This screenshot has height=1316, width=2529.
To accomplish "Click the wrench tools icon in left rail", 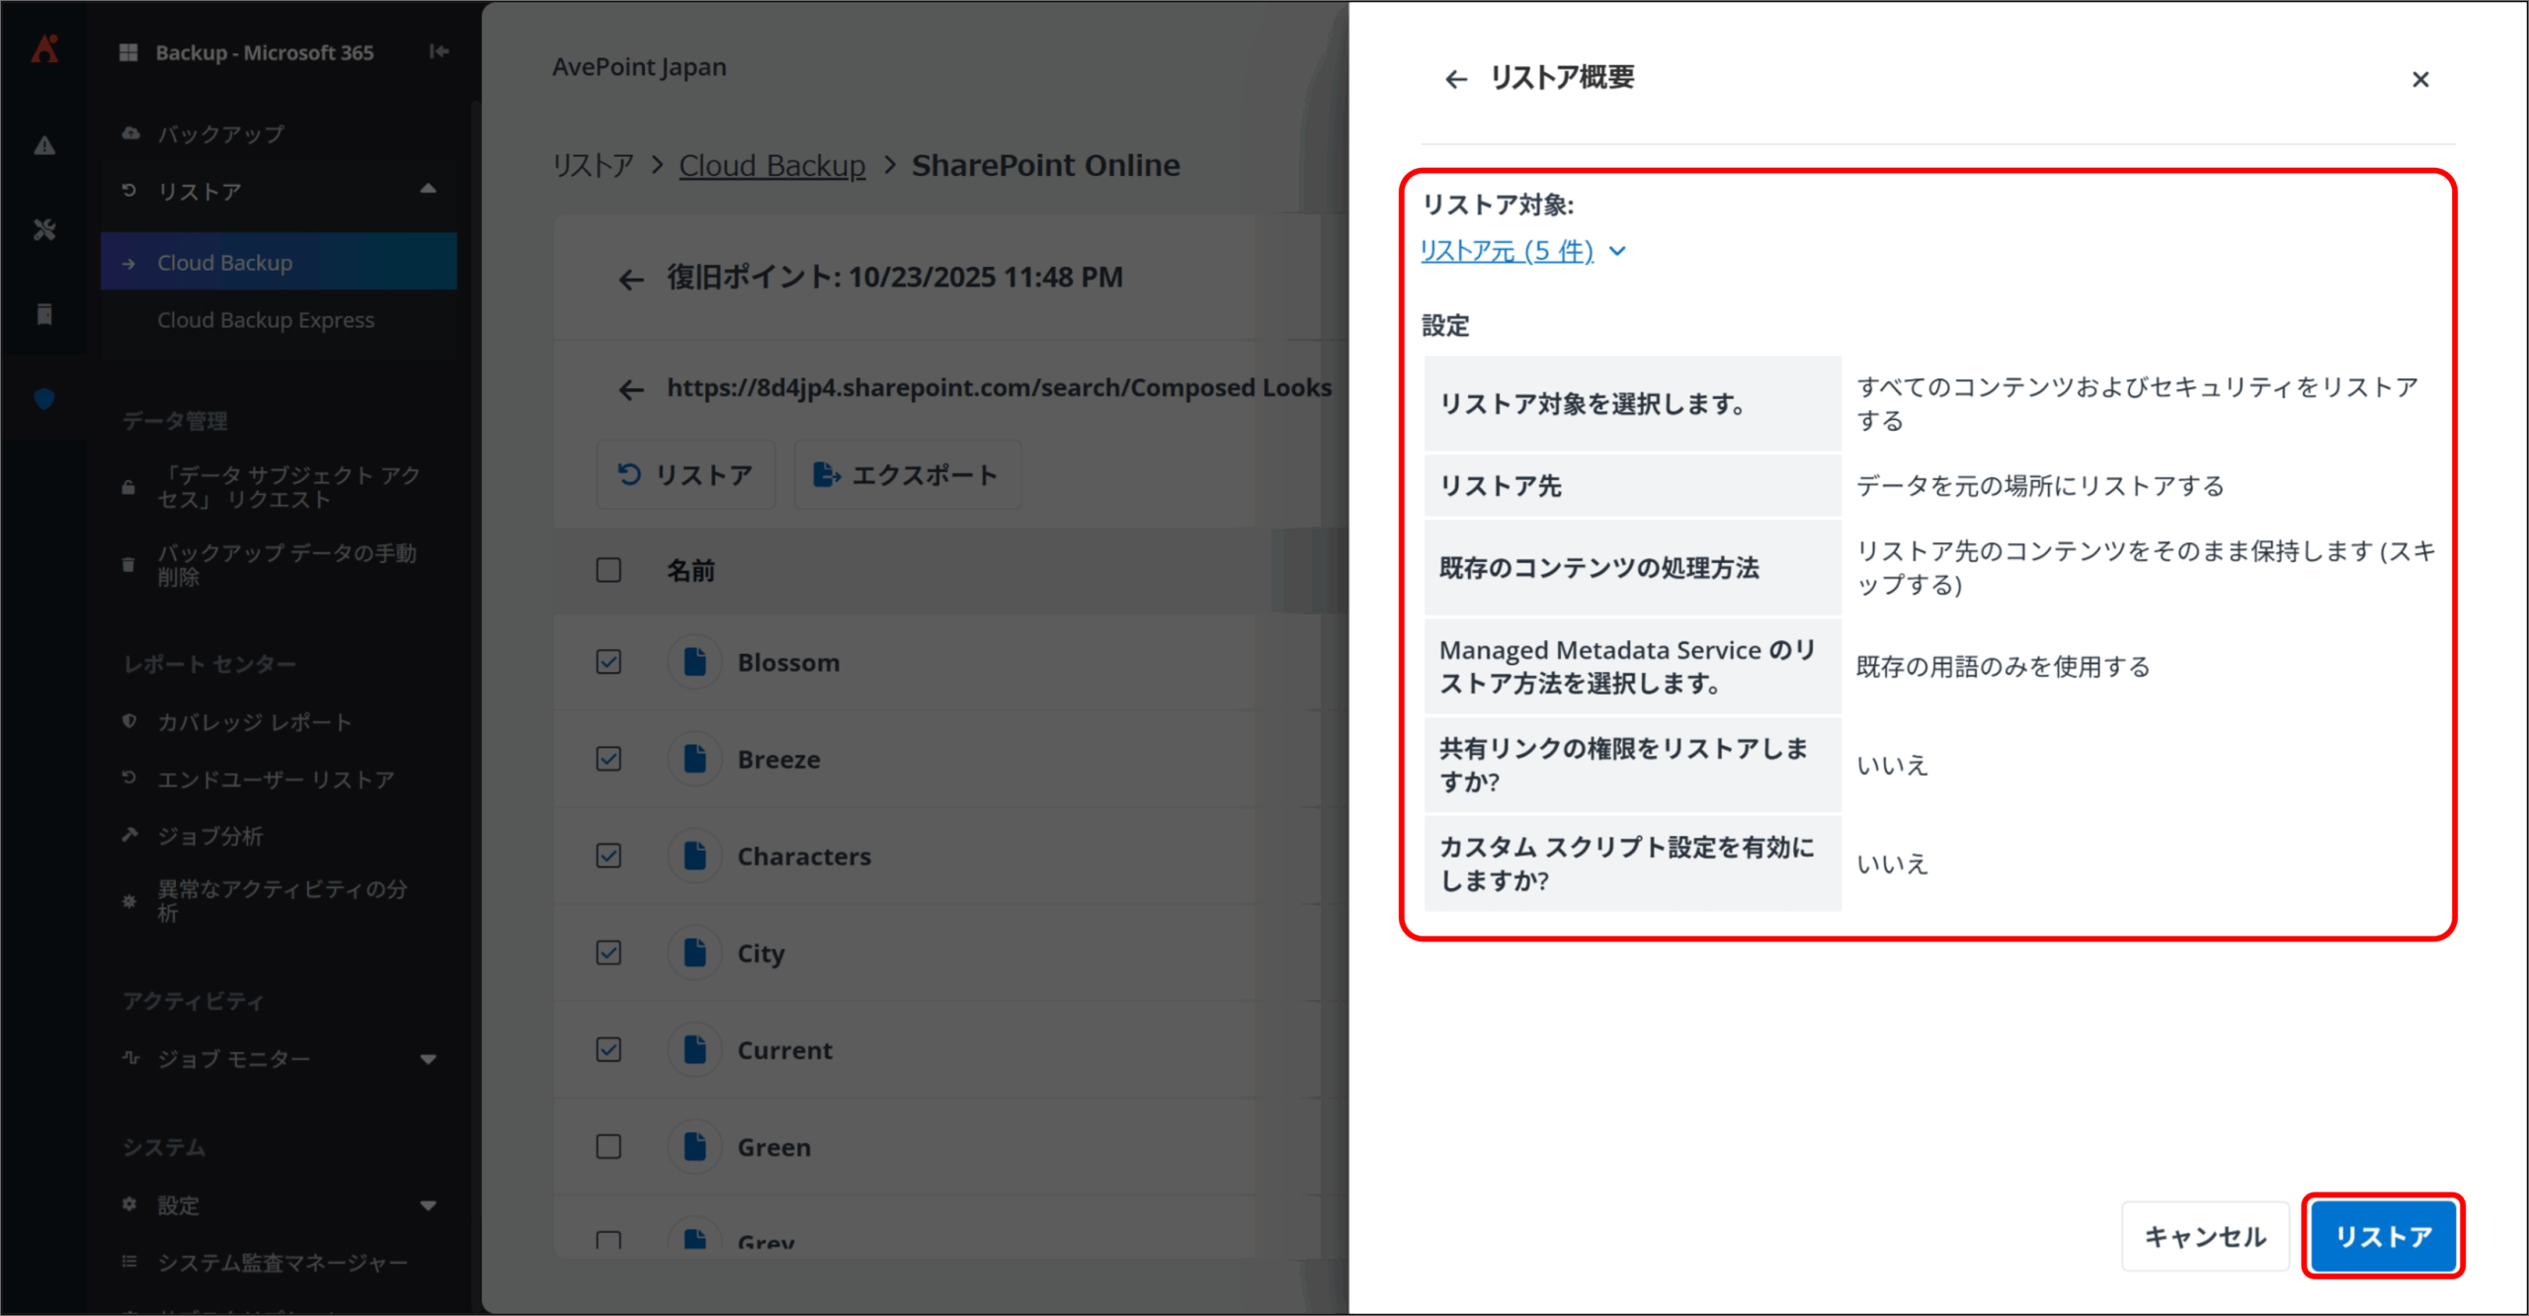I will click(44, 230).
